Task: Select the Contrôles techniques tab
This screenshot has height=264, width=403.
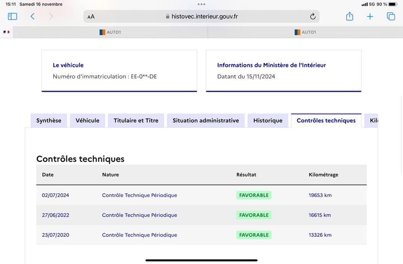Action: pyautogui.click(x=326, y=121)
